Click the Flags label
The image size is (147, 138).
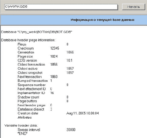click(22, 44)
